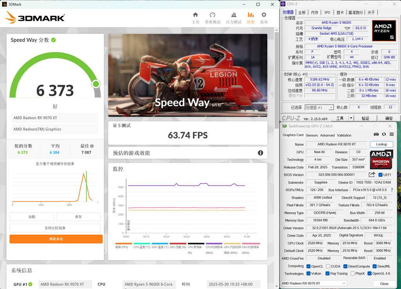This screenshot has width=401, height=289.
Task: Click the GPU-Z title bar app icon
Action: click(284, 126)
